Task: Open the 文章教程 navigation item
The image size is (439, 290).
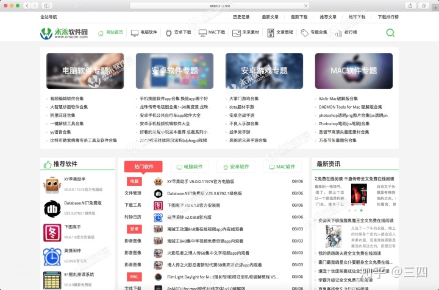Action: [x=280, y=33]
